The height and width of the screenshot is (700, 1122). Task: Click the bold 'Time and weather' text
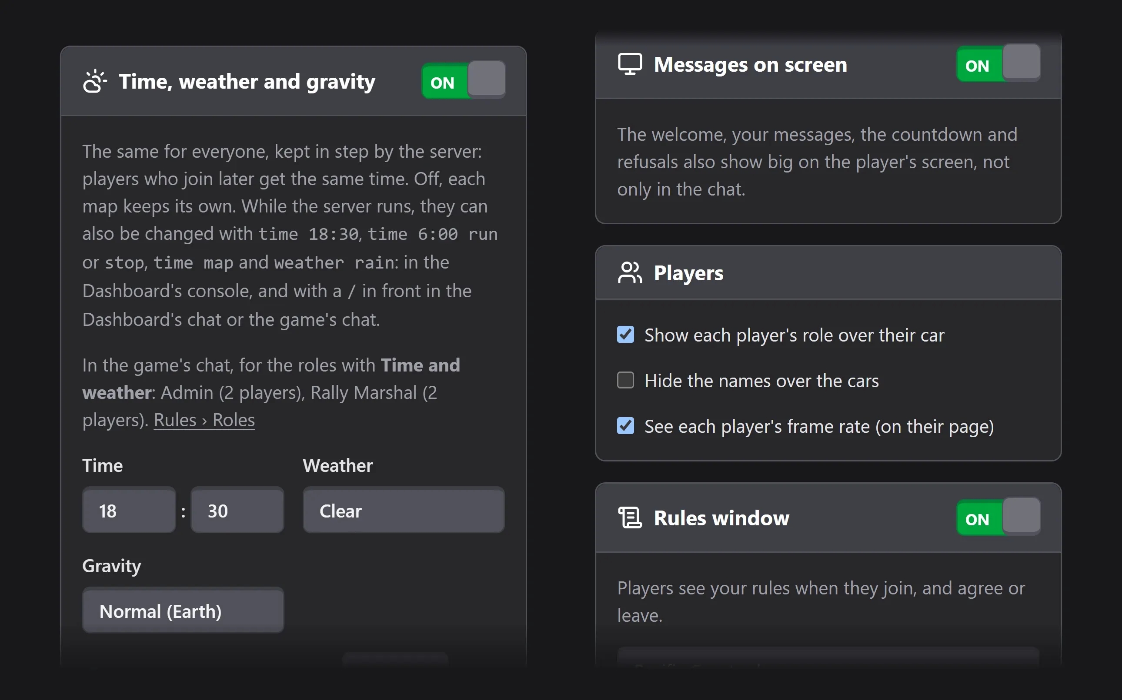point(271,379)
